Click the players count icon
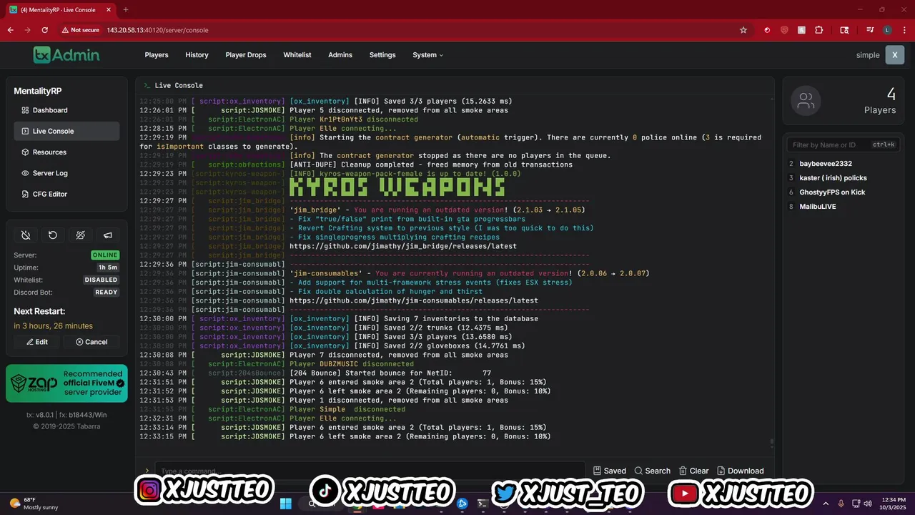 click(806, 101)
